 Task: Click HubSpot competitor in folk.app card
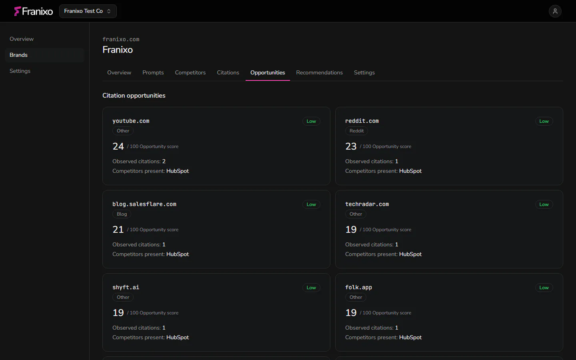(x=410, y=337)
